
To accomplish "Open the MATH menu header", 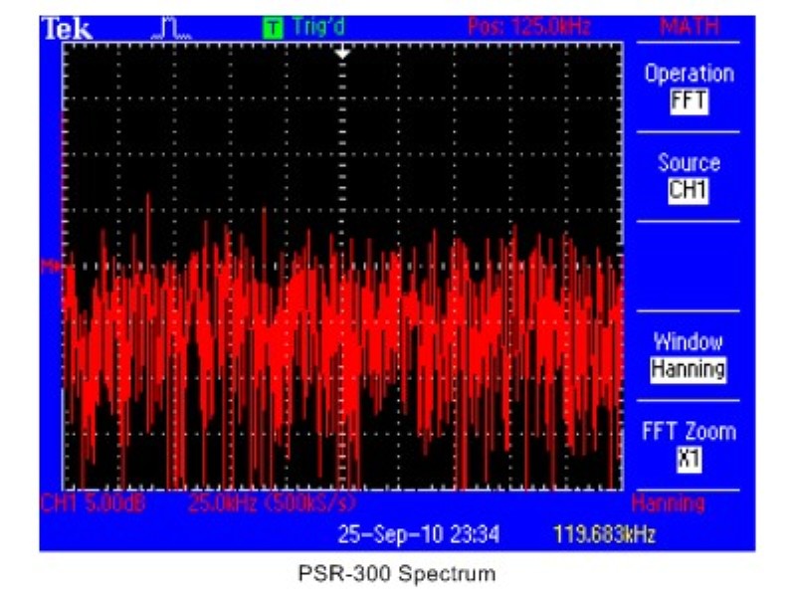I will [x=688, y=28].
